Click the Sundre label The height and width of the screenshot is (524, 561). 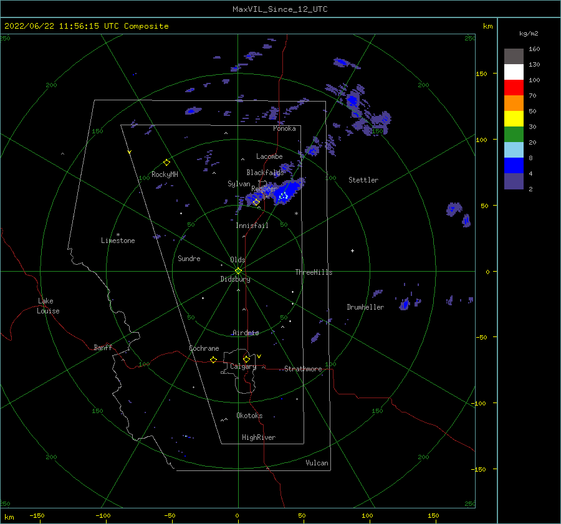[189, 259]
